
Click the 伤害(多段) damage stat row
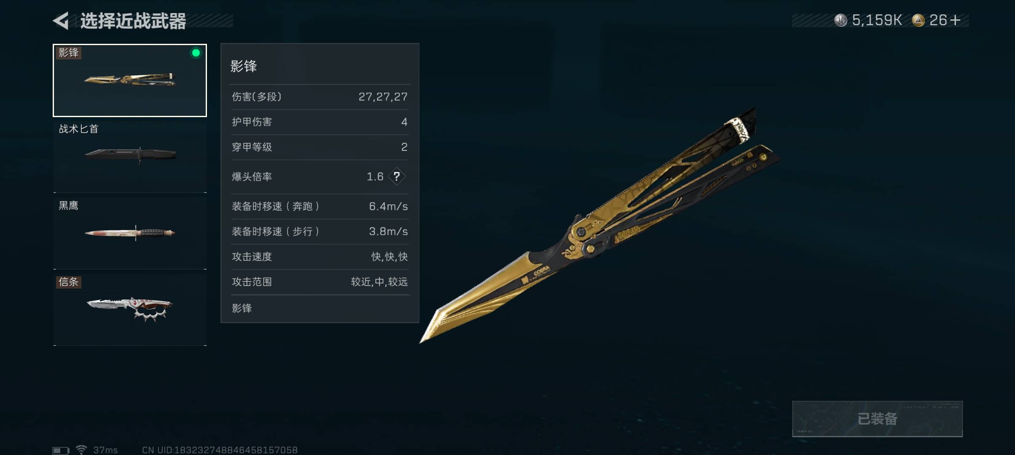click(x=320, y=97)
